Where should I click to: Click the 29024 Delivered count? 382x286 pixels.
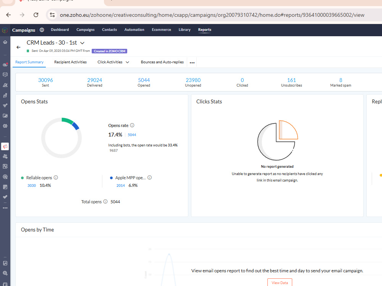(95, 80)
